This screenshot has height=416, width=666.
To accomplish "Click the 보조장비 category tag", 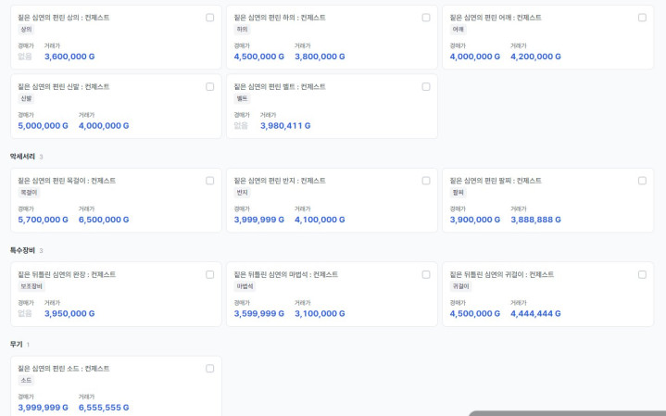I will pyautogui.click(x=31, y=286).
